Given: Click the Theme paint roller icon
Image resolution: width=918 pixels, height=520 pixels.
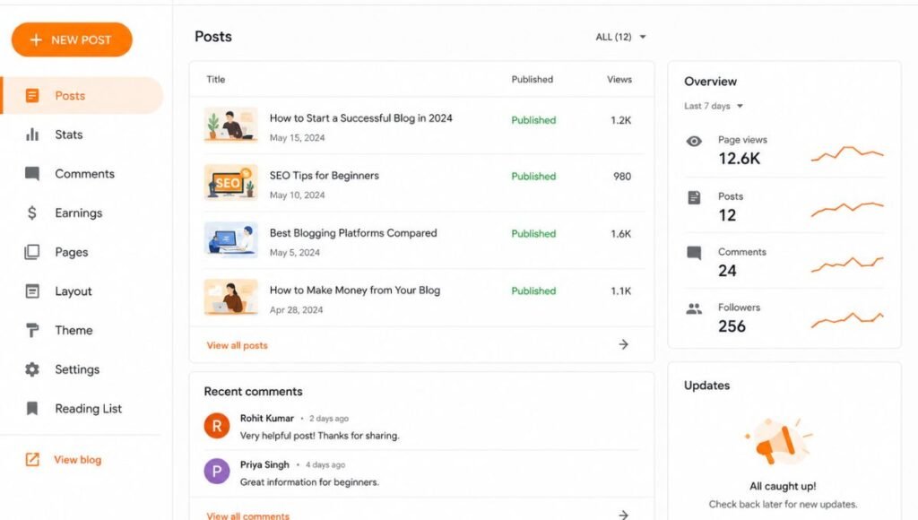Looking at the screenshot, I should [x=32, y=330].
